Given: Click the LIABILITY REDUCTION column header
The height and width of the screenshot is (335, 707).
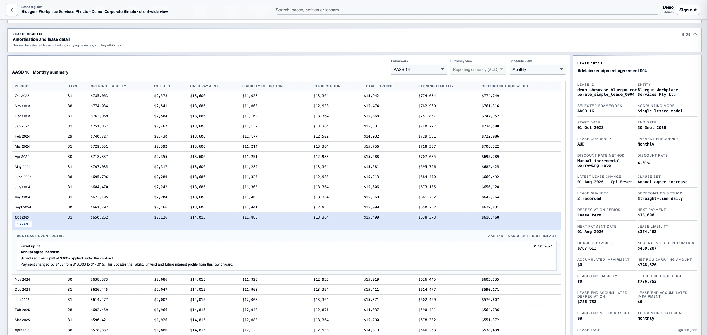Looking at the screenshot, I should point(262,86).
